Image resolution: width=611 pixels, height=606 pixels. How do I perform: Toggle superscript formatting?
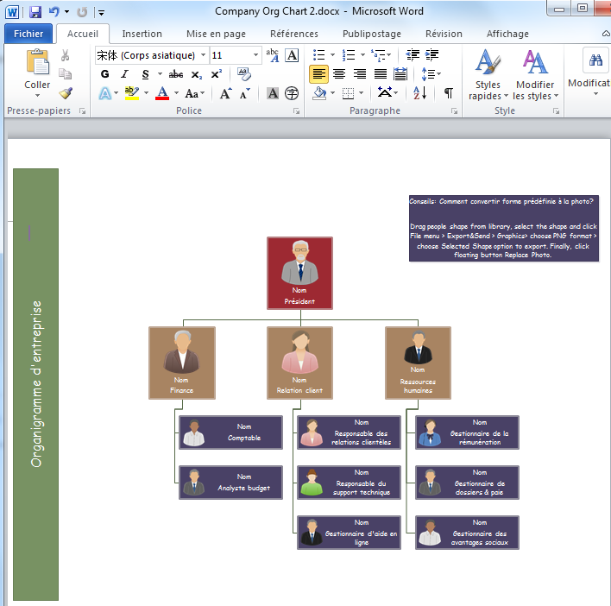pyautogui.click(x=217, y=74)
